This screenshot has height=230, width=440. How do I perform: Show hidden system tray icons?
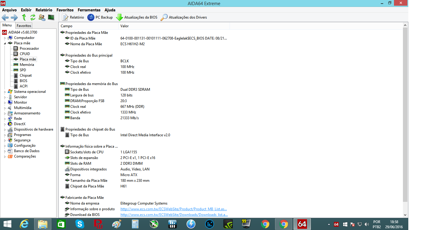tap(329, 224)
